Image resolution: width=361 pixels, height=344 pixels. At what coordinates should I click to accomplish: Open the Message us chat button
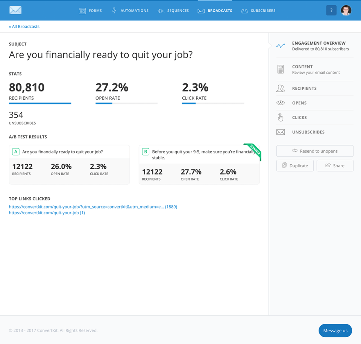point(335,330)
